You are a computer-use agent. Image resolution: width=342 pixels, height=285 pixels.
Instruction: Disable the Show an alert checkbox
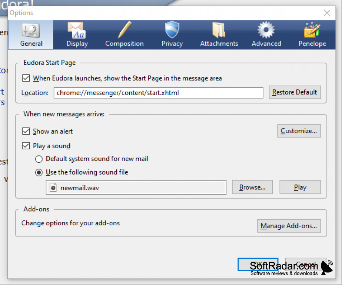tap(26, 131)
